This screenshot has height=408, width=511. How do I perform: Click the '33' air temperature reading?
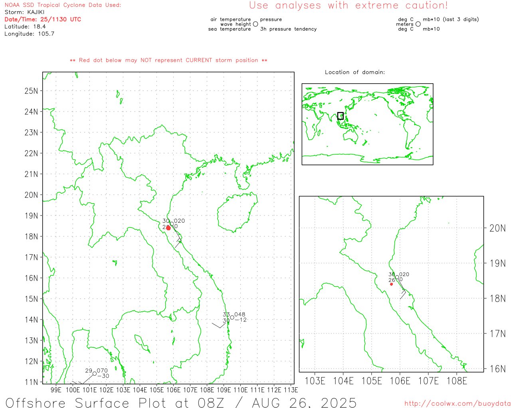tap(226, 314)
